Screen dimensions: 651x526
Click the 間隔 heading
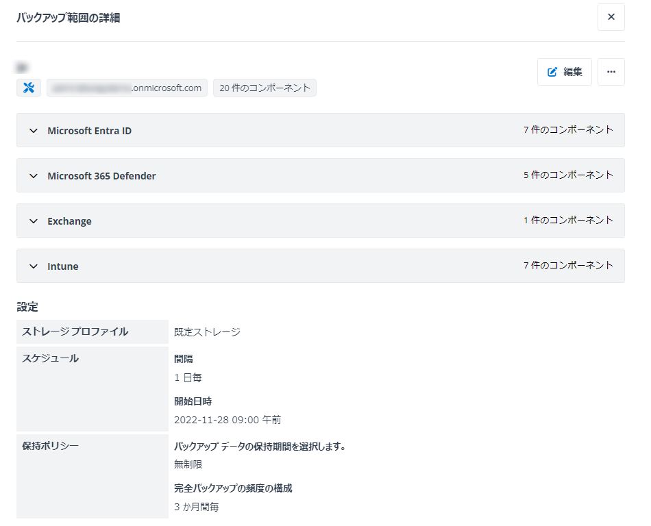(x=184, y=359)
